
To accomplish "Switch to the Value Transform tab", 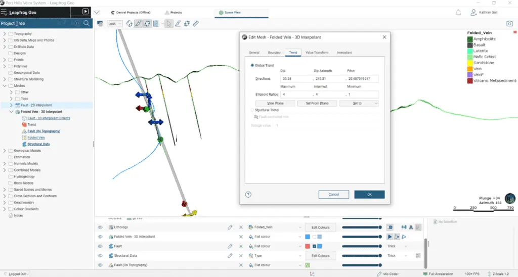I will point(317,53).
